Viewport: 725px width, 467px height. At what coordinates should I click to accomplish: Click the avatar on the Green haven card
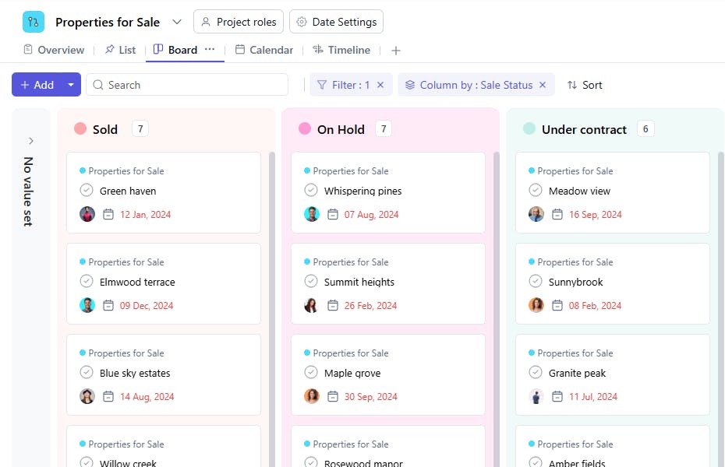87,214
